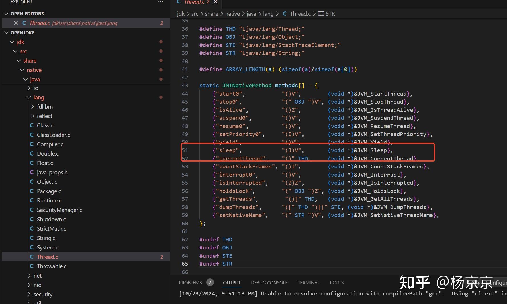Screen dimensions: 507x304
Task: Click the Explorer more actions ellipsis icon
Action: (x=160, y=2)
